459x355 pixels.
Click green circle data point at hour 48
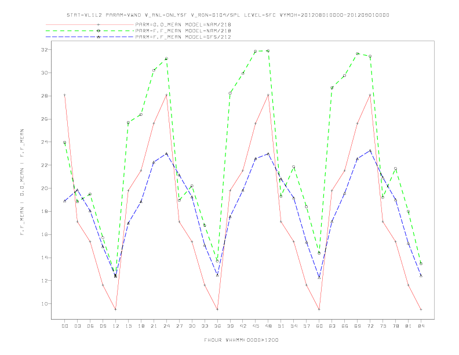pos(268,51)
